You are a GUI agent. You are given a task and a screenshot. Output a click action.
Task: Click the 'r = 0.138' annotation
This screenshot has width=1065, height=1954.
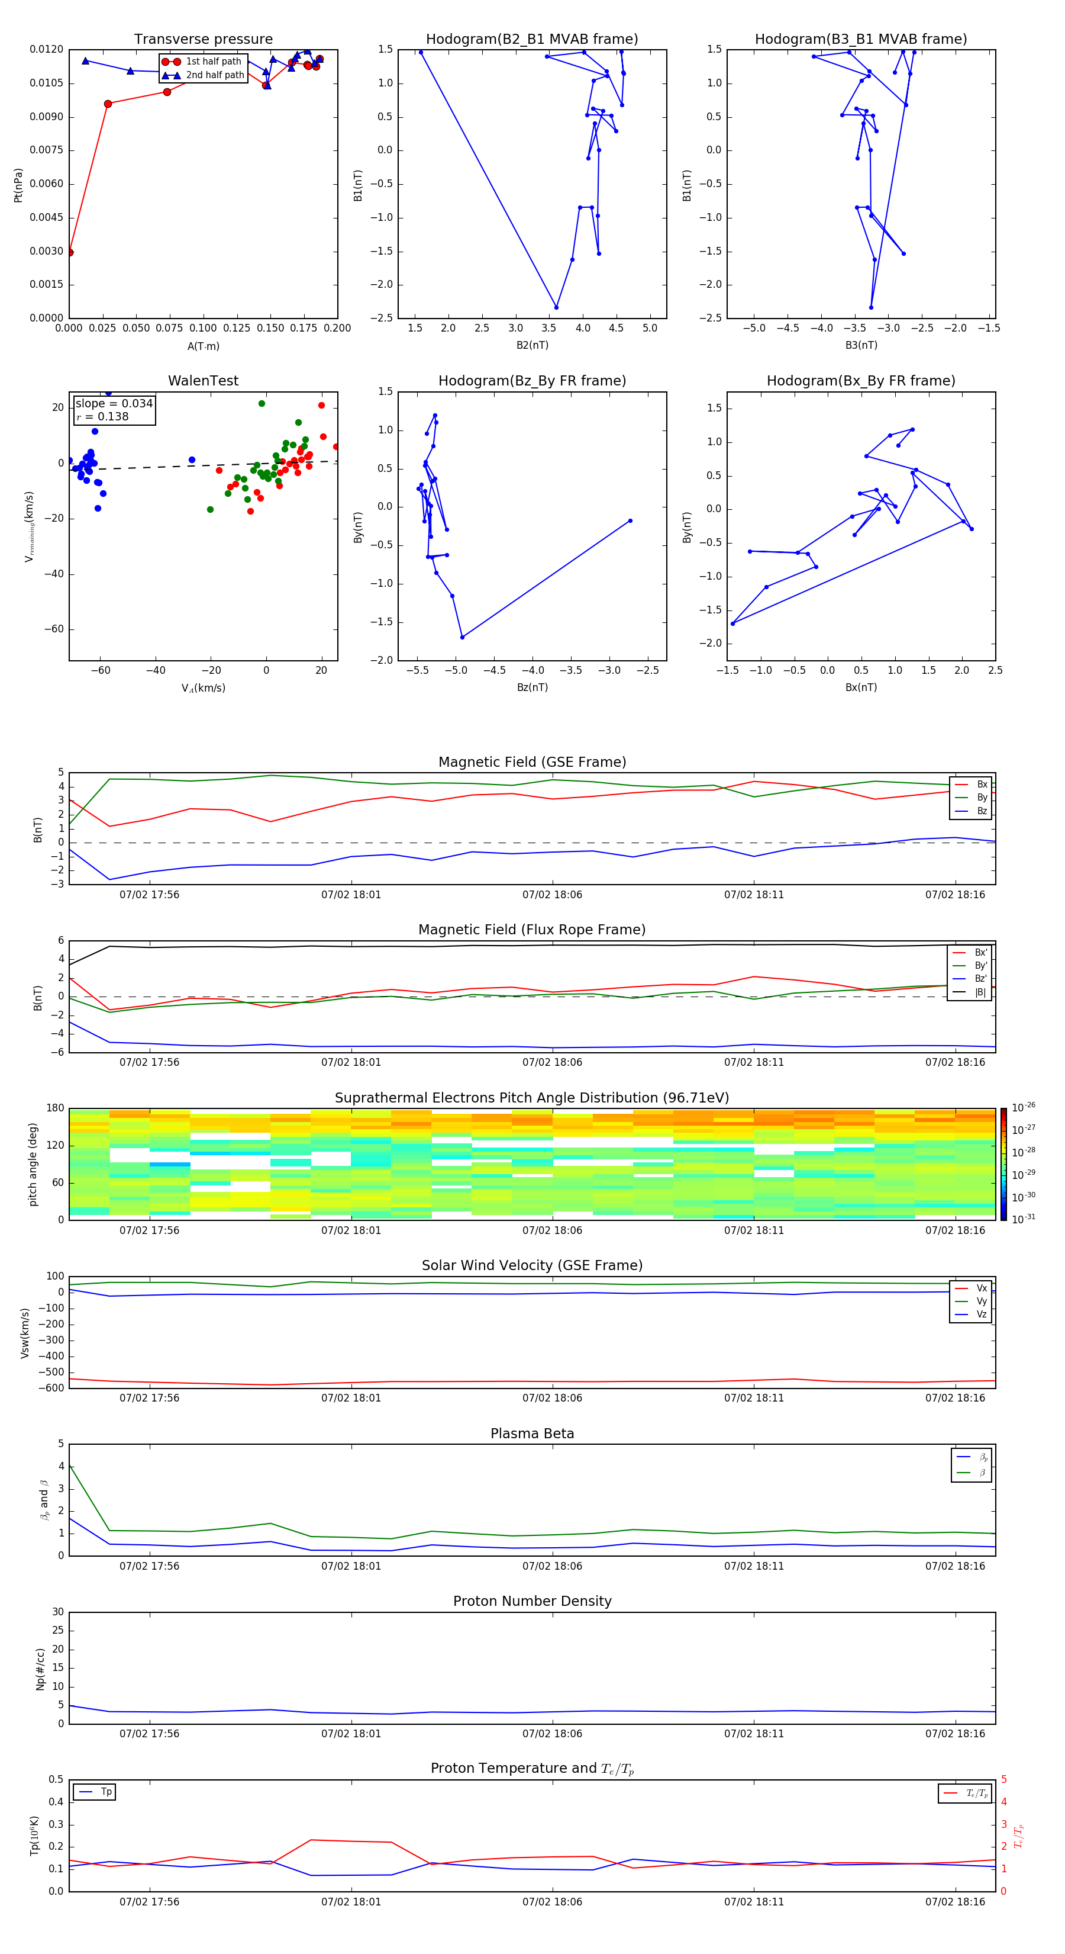pos(102,416)
